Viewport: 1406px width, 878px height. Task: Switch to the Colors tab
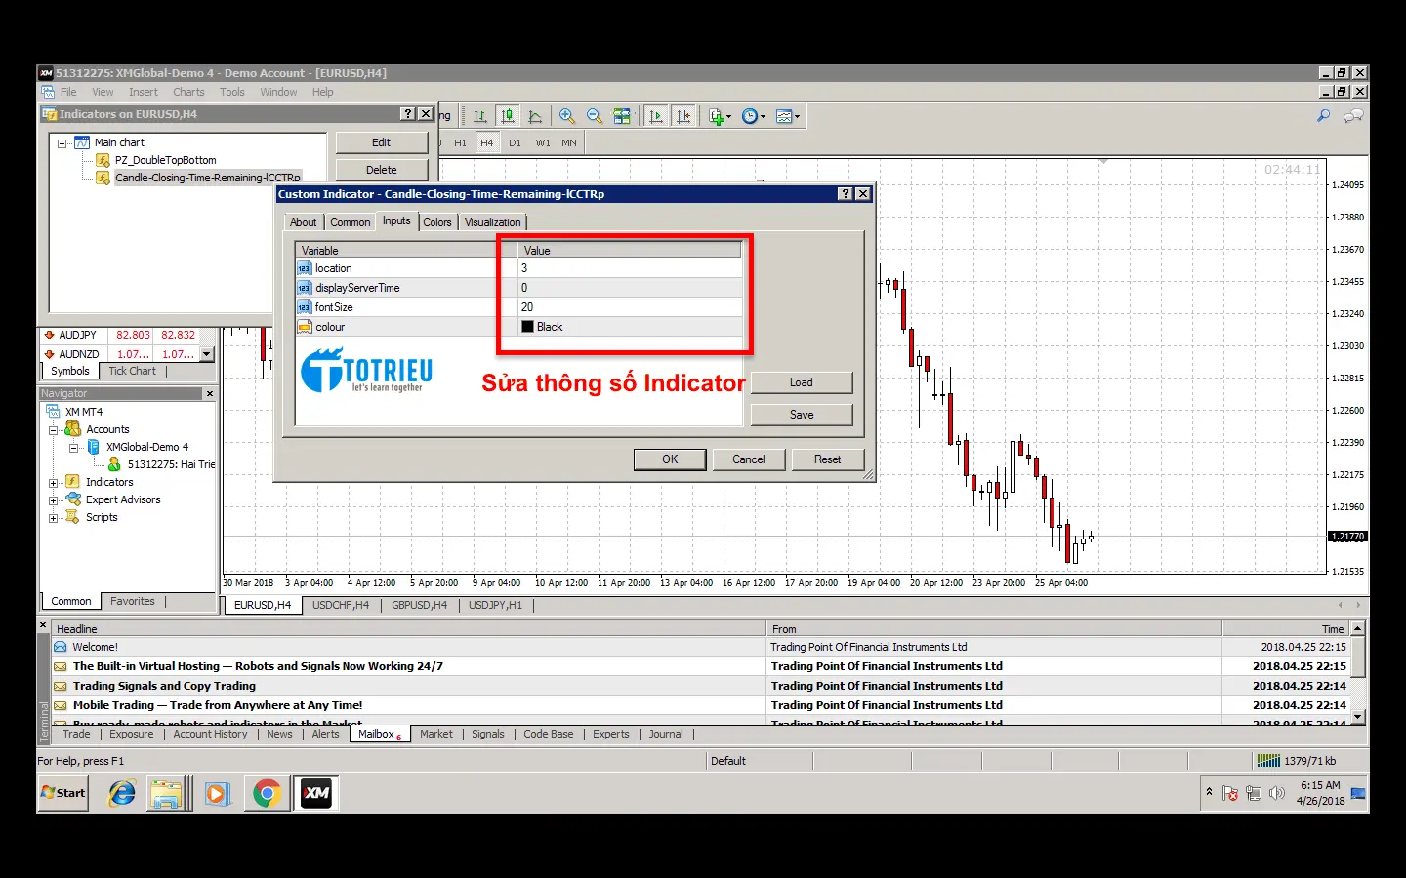tap(437, 222)
